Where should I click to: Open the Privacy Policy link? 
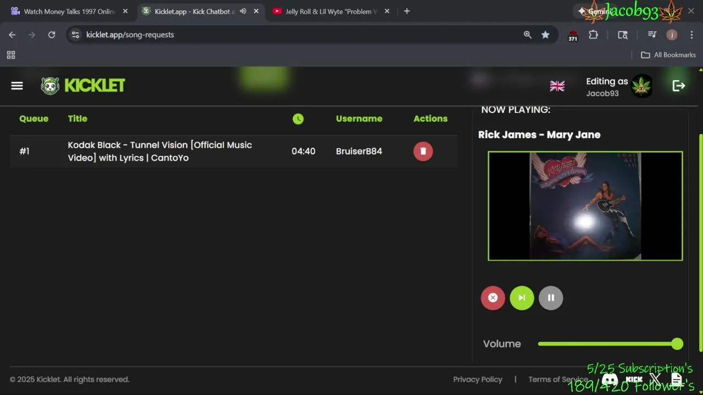[478, 380]
